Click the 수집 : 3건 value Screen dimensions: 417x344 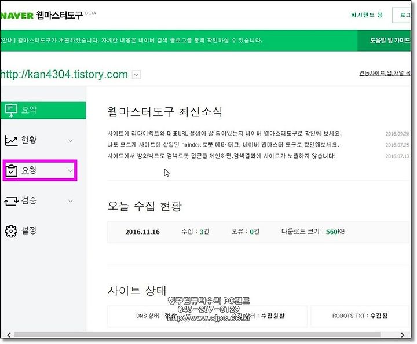coord(195,232)
